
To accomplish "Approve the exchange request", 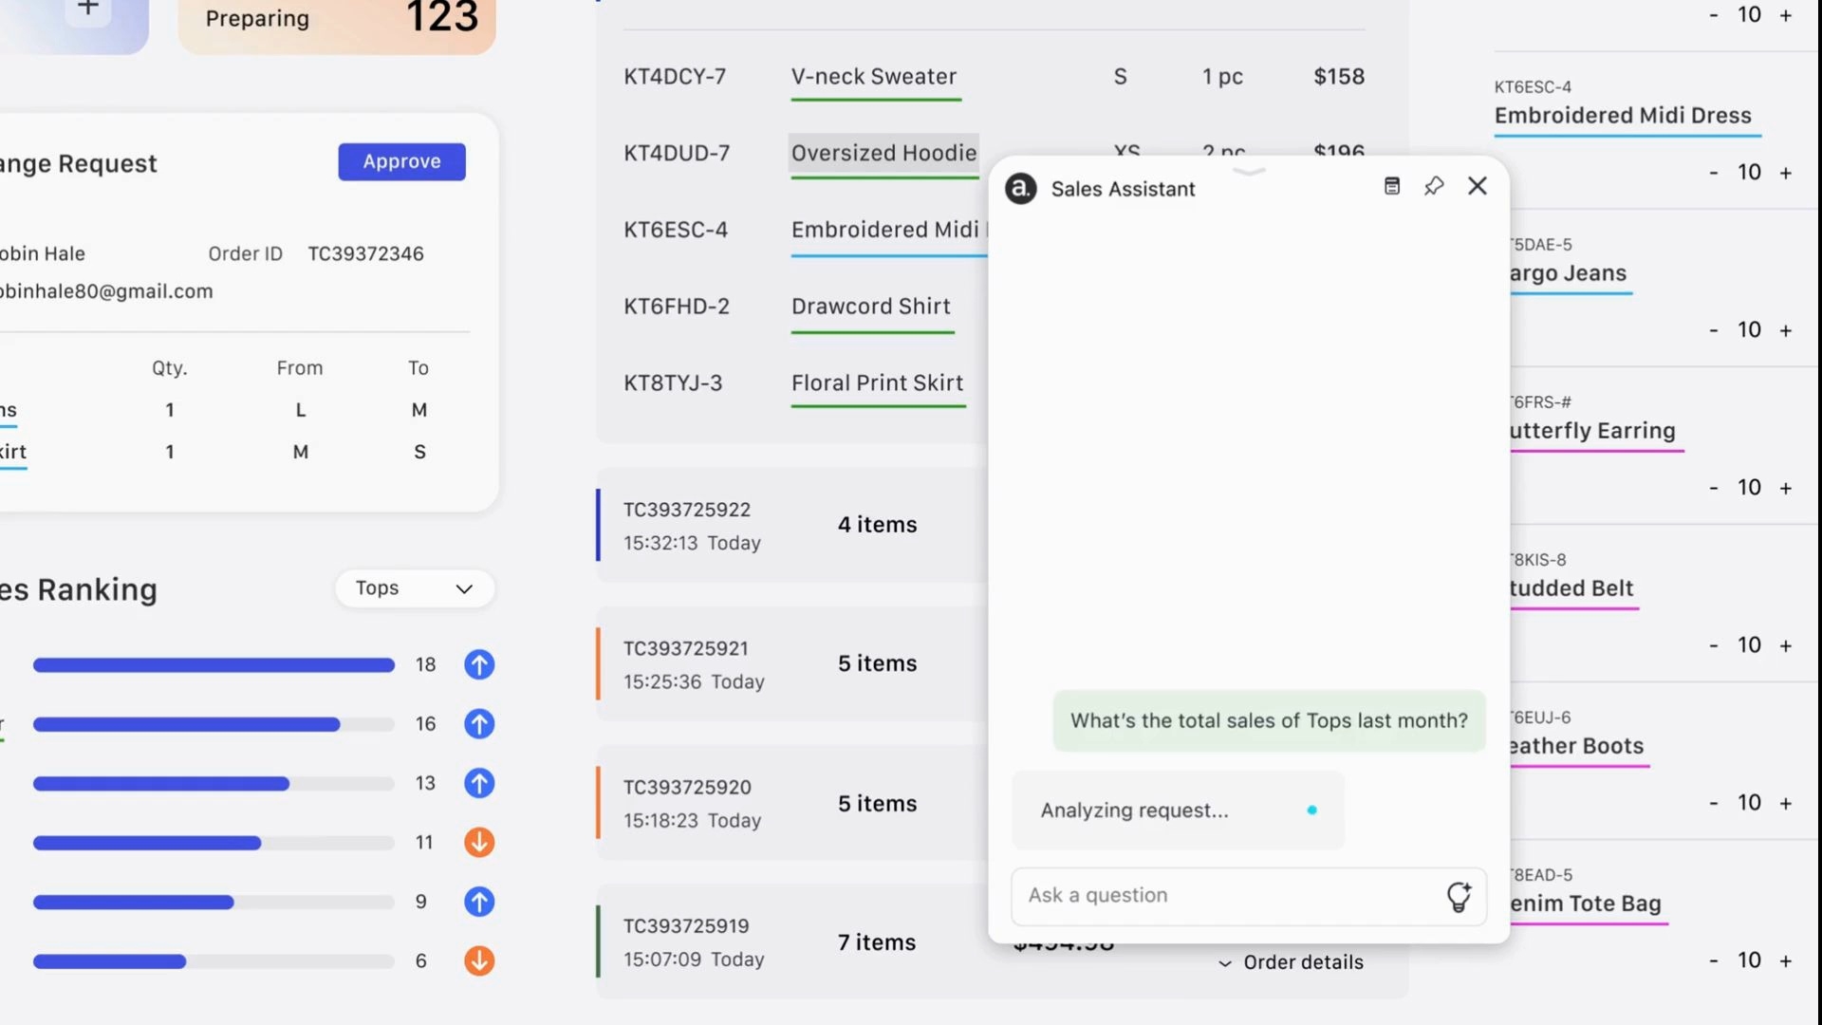I will [401, 161].
